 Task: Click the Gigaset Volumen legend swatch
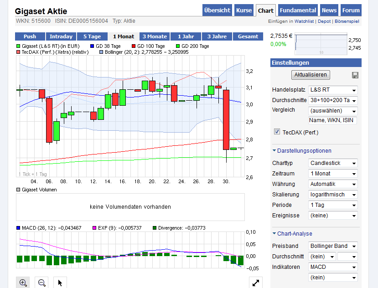pyautogui.click(x=18, y=190)
